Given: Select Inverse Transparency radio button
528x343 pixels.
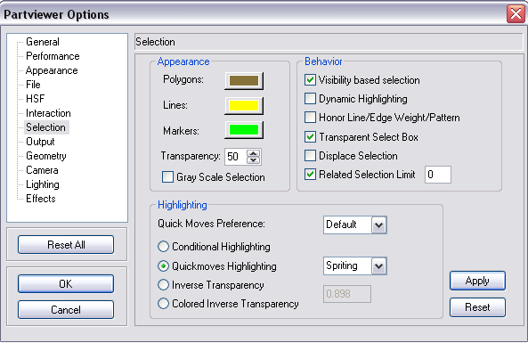Looking at the screenshot, I should point(163,285).
